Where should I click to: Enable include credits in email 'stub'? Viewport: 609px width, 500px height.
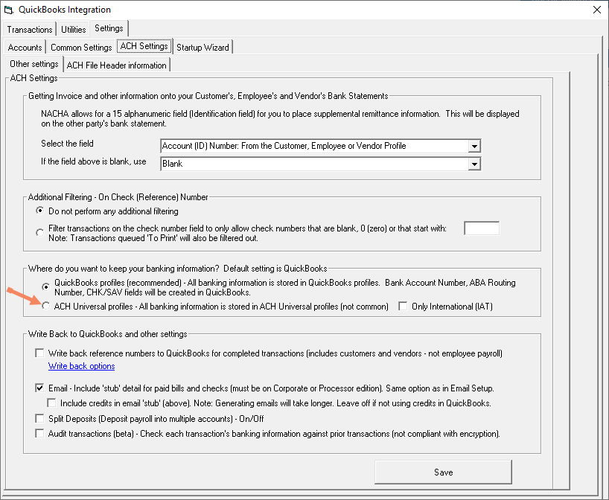51,403
